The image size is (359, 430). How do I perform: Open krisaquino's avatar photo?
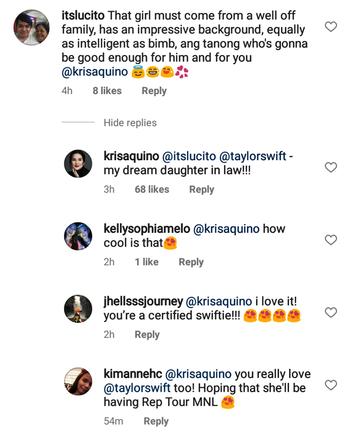click(x=78, y=164)
